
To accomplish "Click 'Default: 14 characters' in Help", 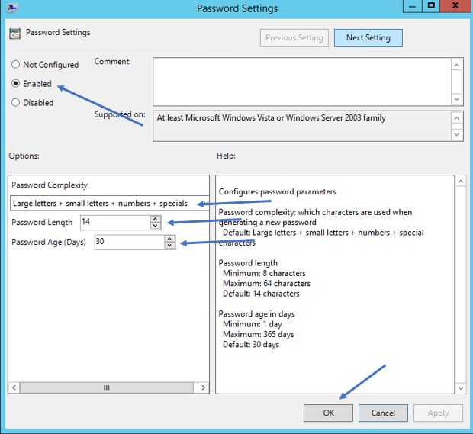I will click(x=261, y=294).
